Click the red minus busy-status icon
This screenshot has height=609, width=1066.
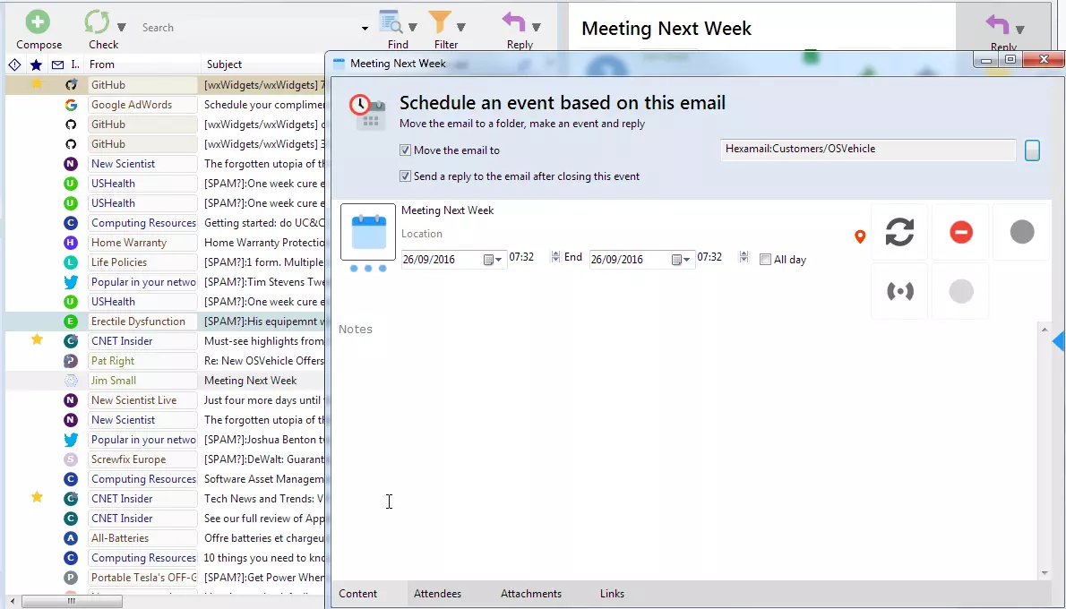(x=960, y=232)
